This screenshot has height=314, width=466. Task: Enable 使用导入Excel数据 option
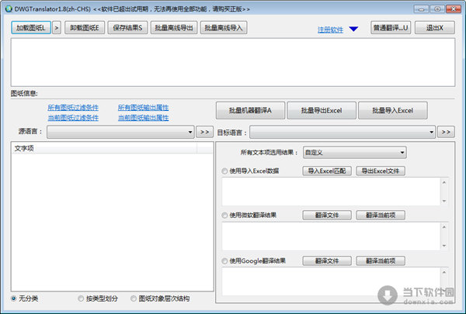pyautogui.click(x=225, y=171)
